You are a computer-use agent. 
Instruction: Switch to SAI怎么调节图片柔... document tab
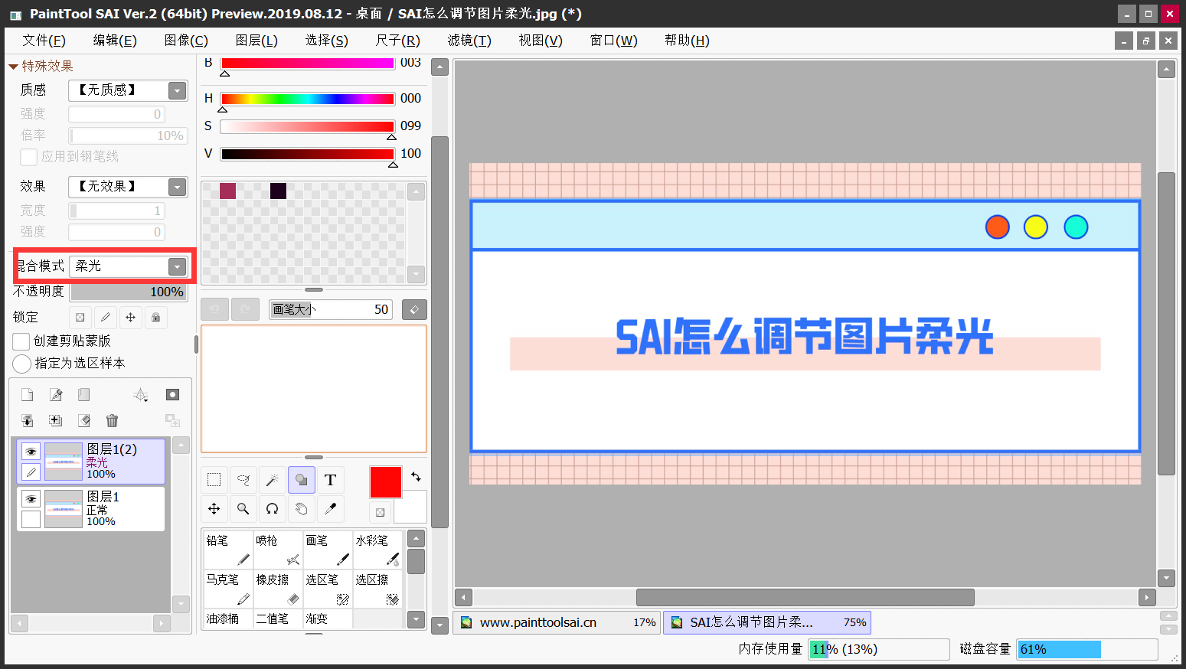click(x=767, y=622)
